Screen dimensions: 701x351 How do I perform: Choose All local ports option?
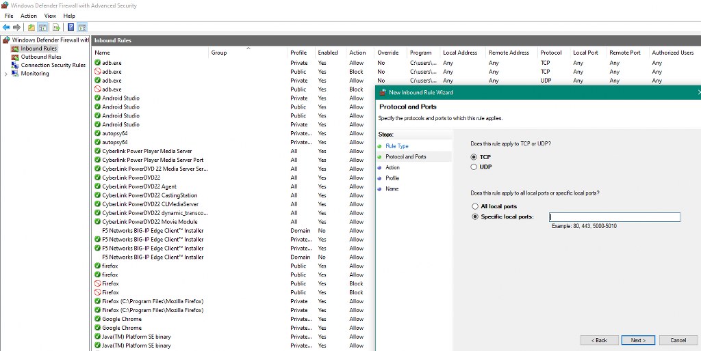click(x=475, y=206)
